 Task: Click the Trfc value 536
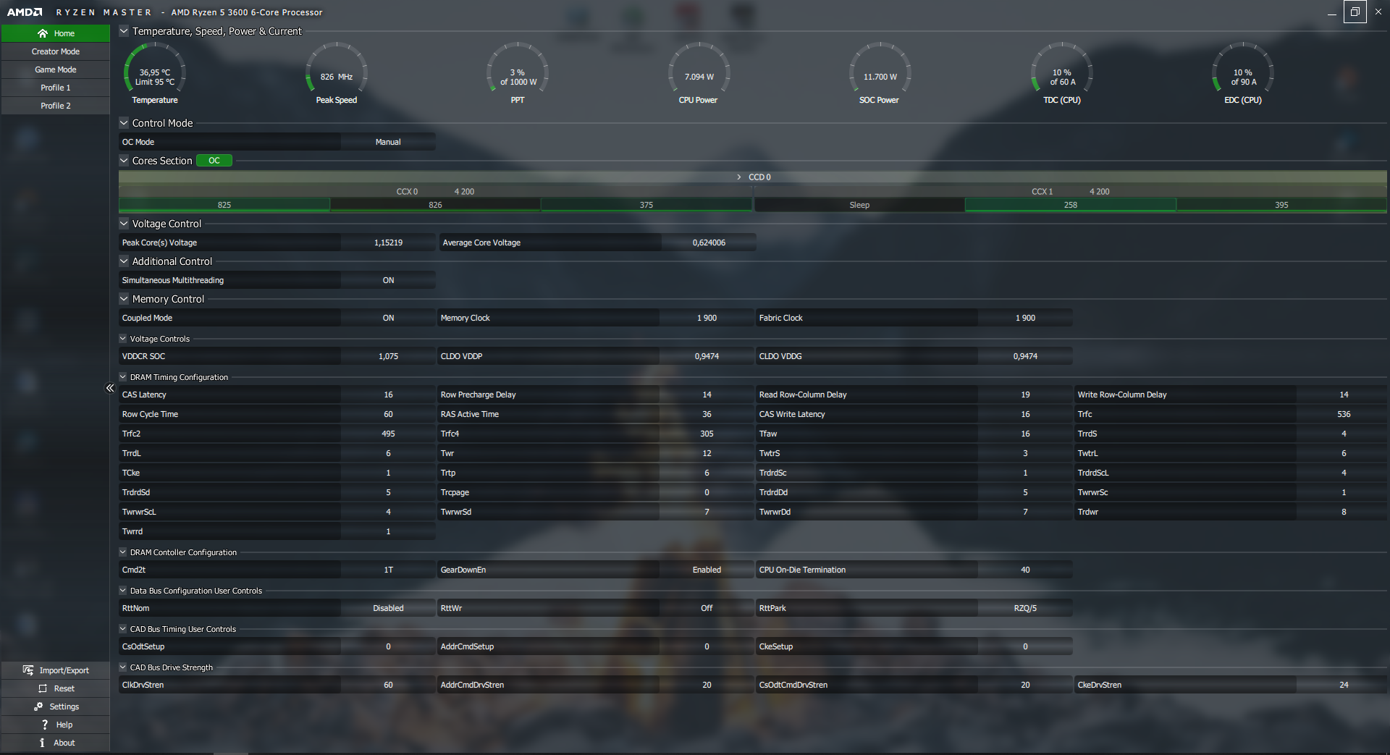(x=1344, y=414)
